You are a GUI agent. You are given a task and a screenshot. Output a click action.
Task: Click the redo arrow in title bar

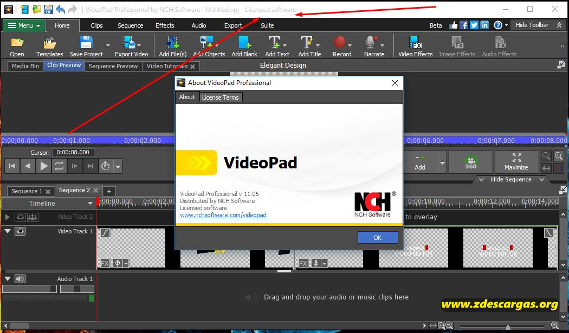[73, 9]
